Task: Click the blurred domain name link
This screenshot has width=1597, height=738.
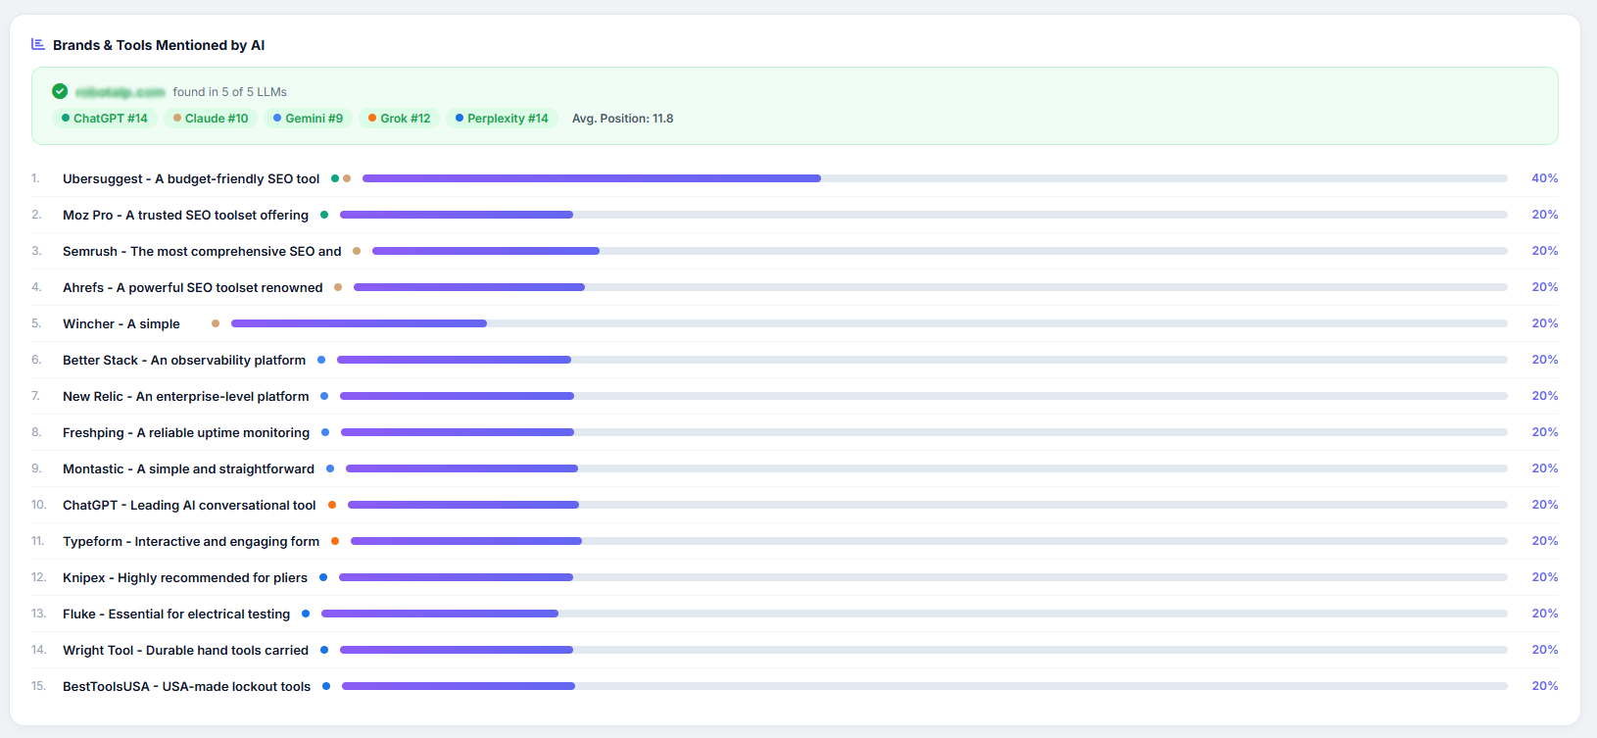Action: (x=121, y=92)
